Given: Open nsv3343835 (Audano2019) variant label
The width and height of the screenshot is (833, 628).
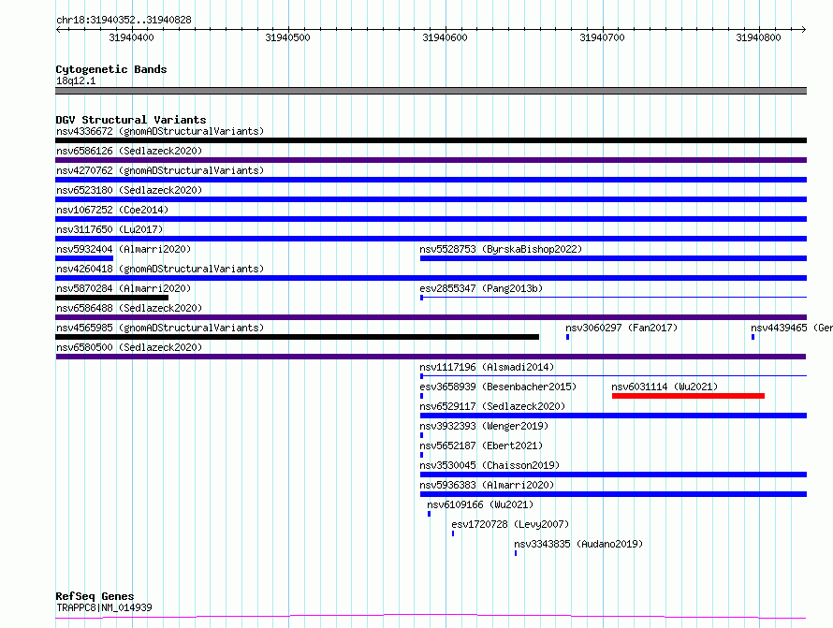Looking at the screenshot, I should click(578, 544).
